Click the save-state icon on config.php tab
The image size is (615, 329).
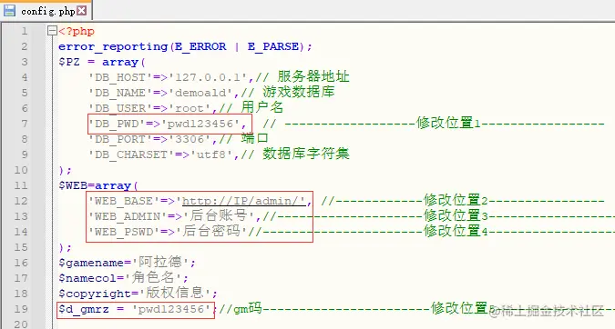coord(9,11)
